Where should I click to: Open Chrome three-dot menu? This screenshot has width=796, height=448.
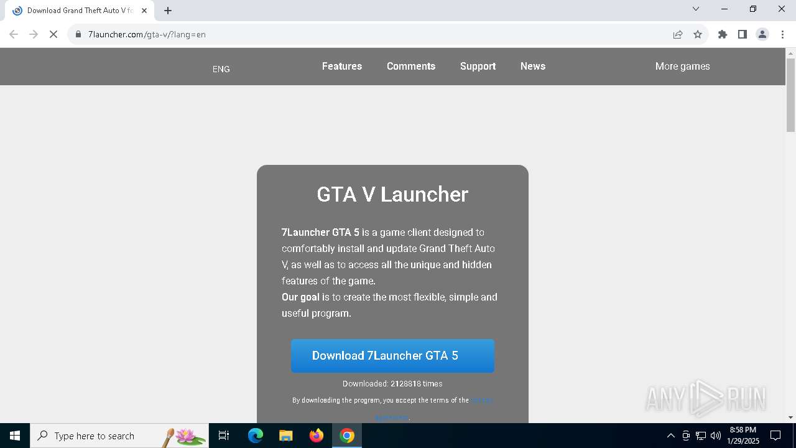click(x=782, y=34)
